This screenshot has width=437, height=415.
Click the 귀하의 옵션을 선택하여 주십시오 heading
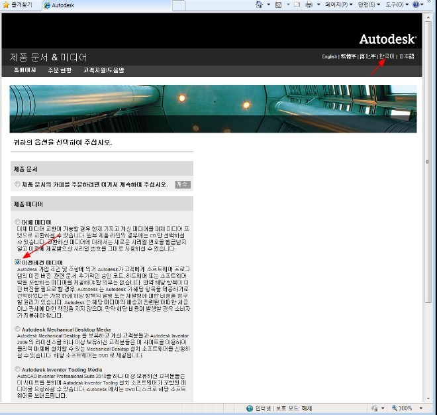tap(62, 143)
